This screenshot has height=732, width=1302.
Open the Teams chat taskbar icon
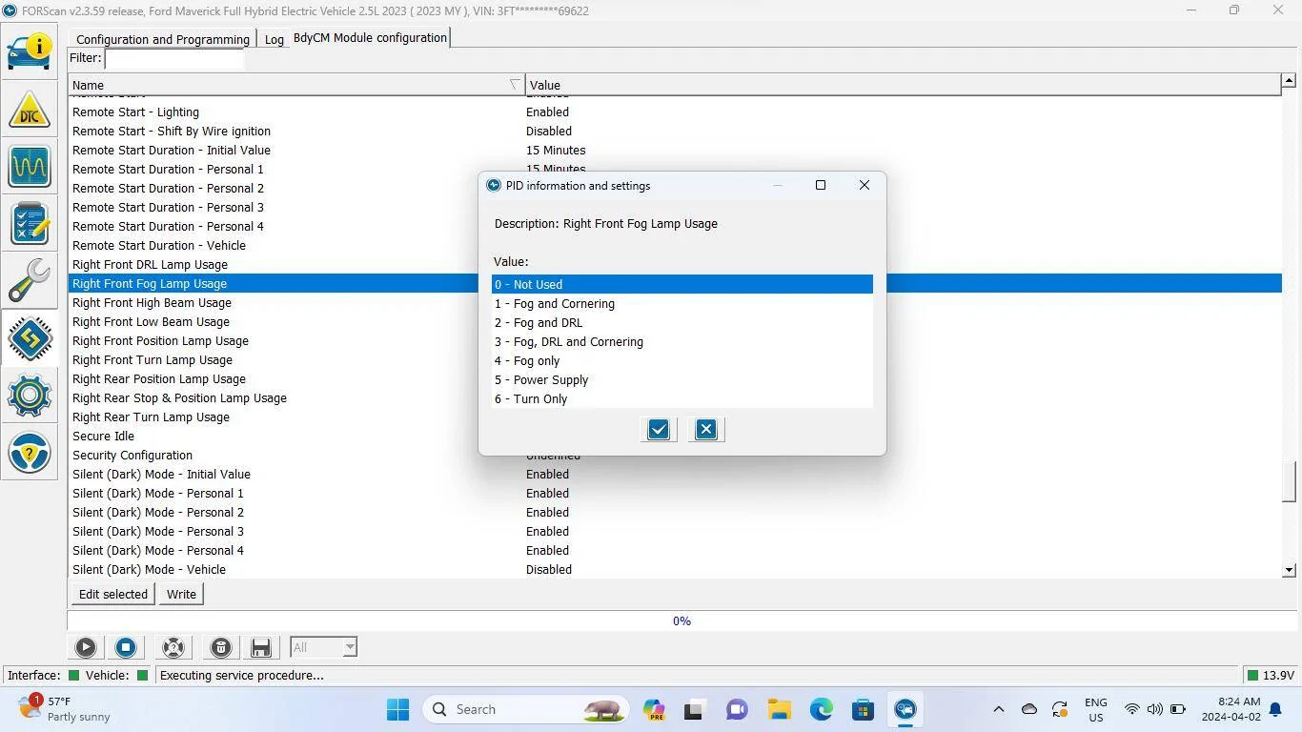pos(737,709)
